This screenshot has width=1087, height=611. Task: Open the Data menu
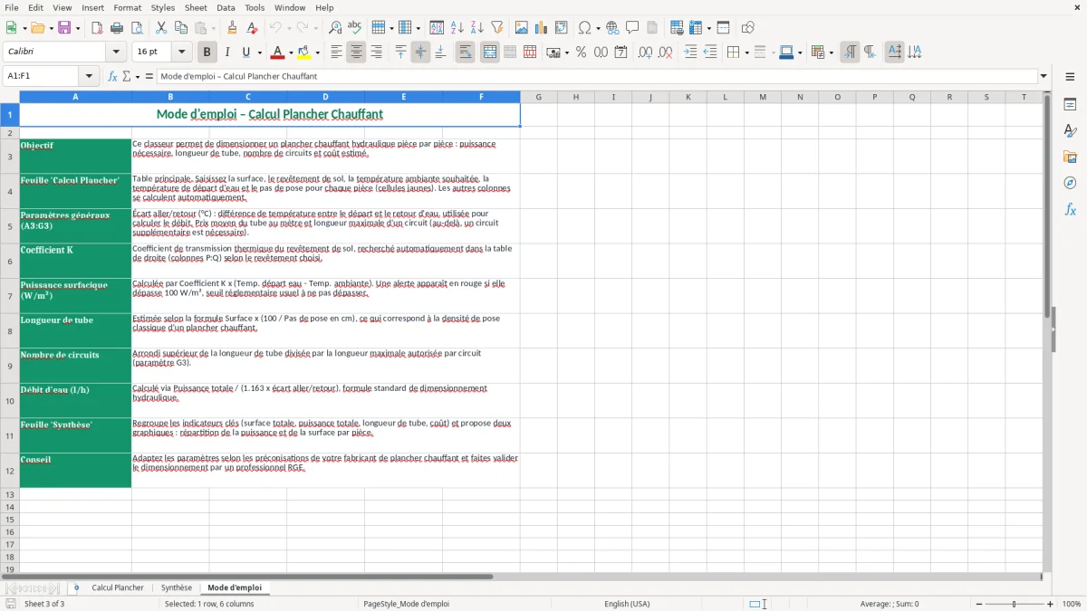click(x=226, y=7)
